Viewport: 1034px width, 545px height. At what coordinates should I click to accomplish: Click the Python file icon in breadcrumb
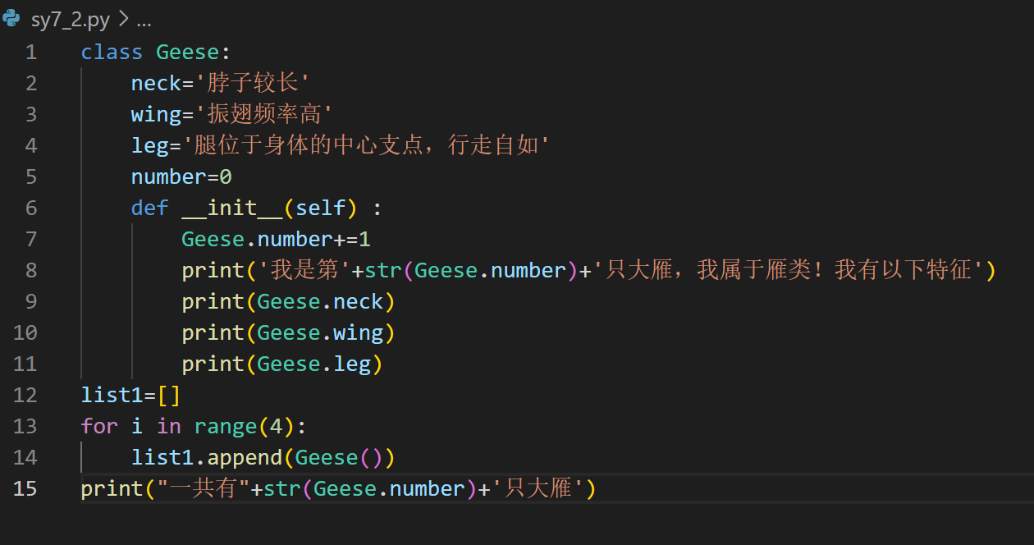click(11, 19)
